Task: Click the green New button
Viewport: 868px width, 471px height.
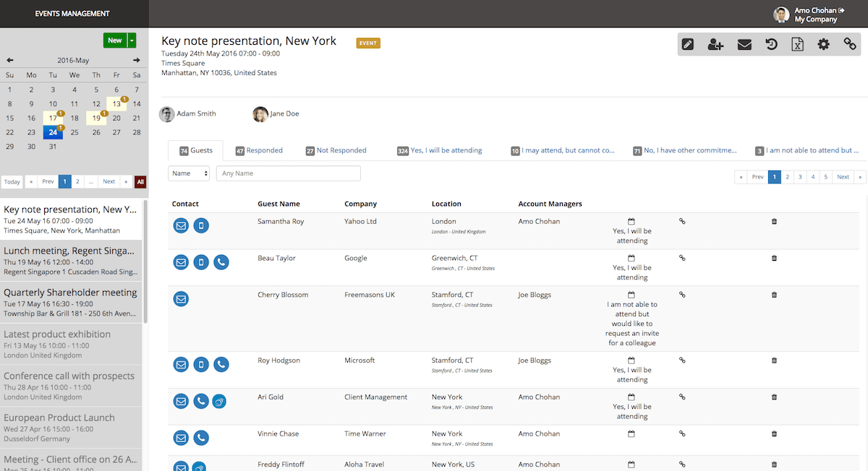Action: click(x=114, y=40)
